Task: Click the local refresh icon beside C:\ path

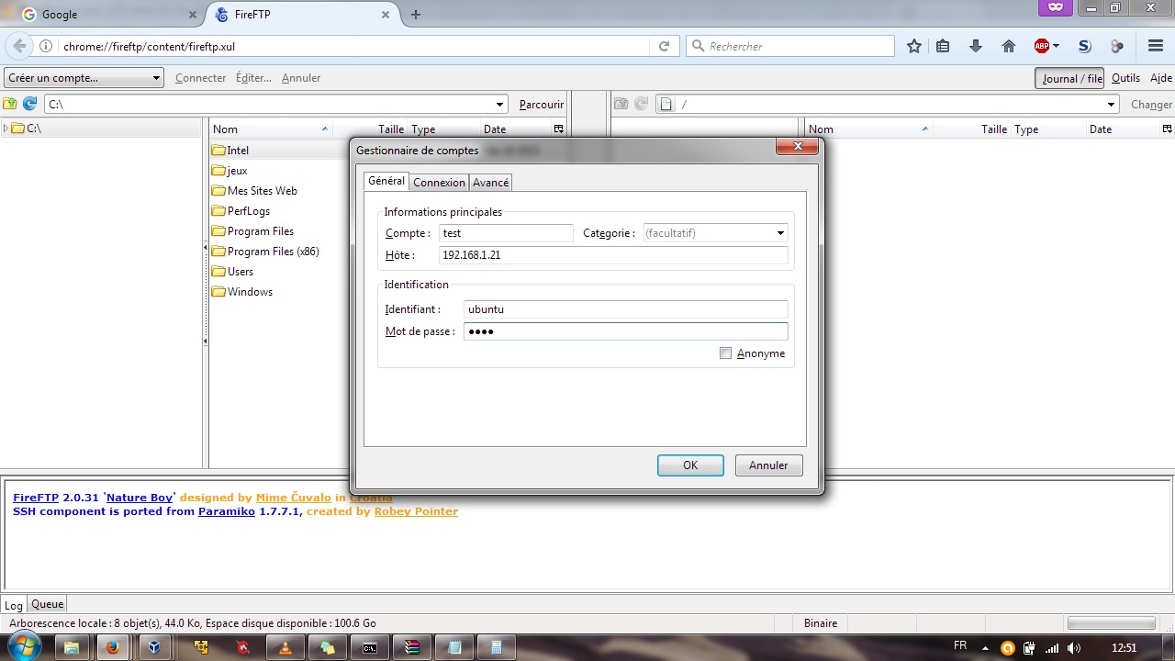Action: 29,104
